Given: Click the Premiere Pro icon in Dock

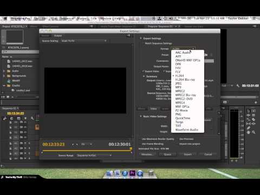Looking at the screenshot, I should tap(132, 173).
